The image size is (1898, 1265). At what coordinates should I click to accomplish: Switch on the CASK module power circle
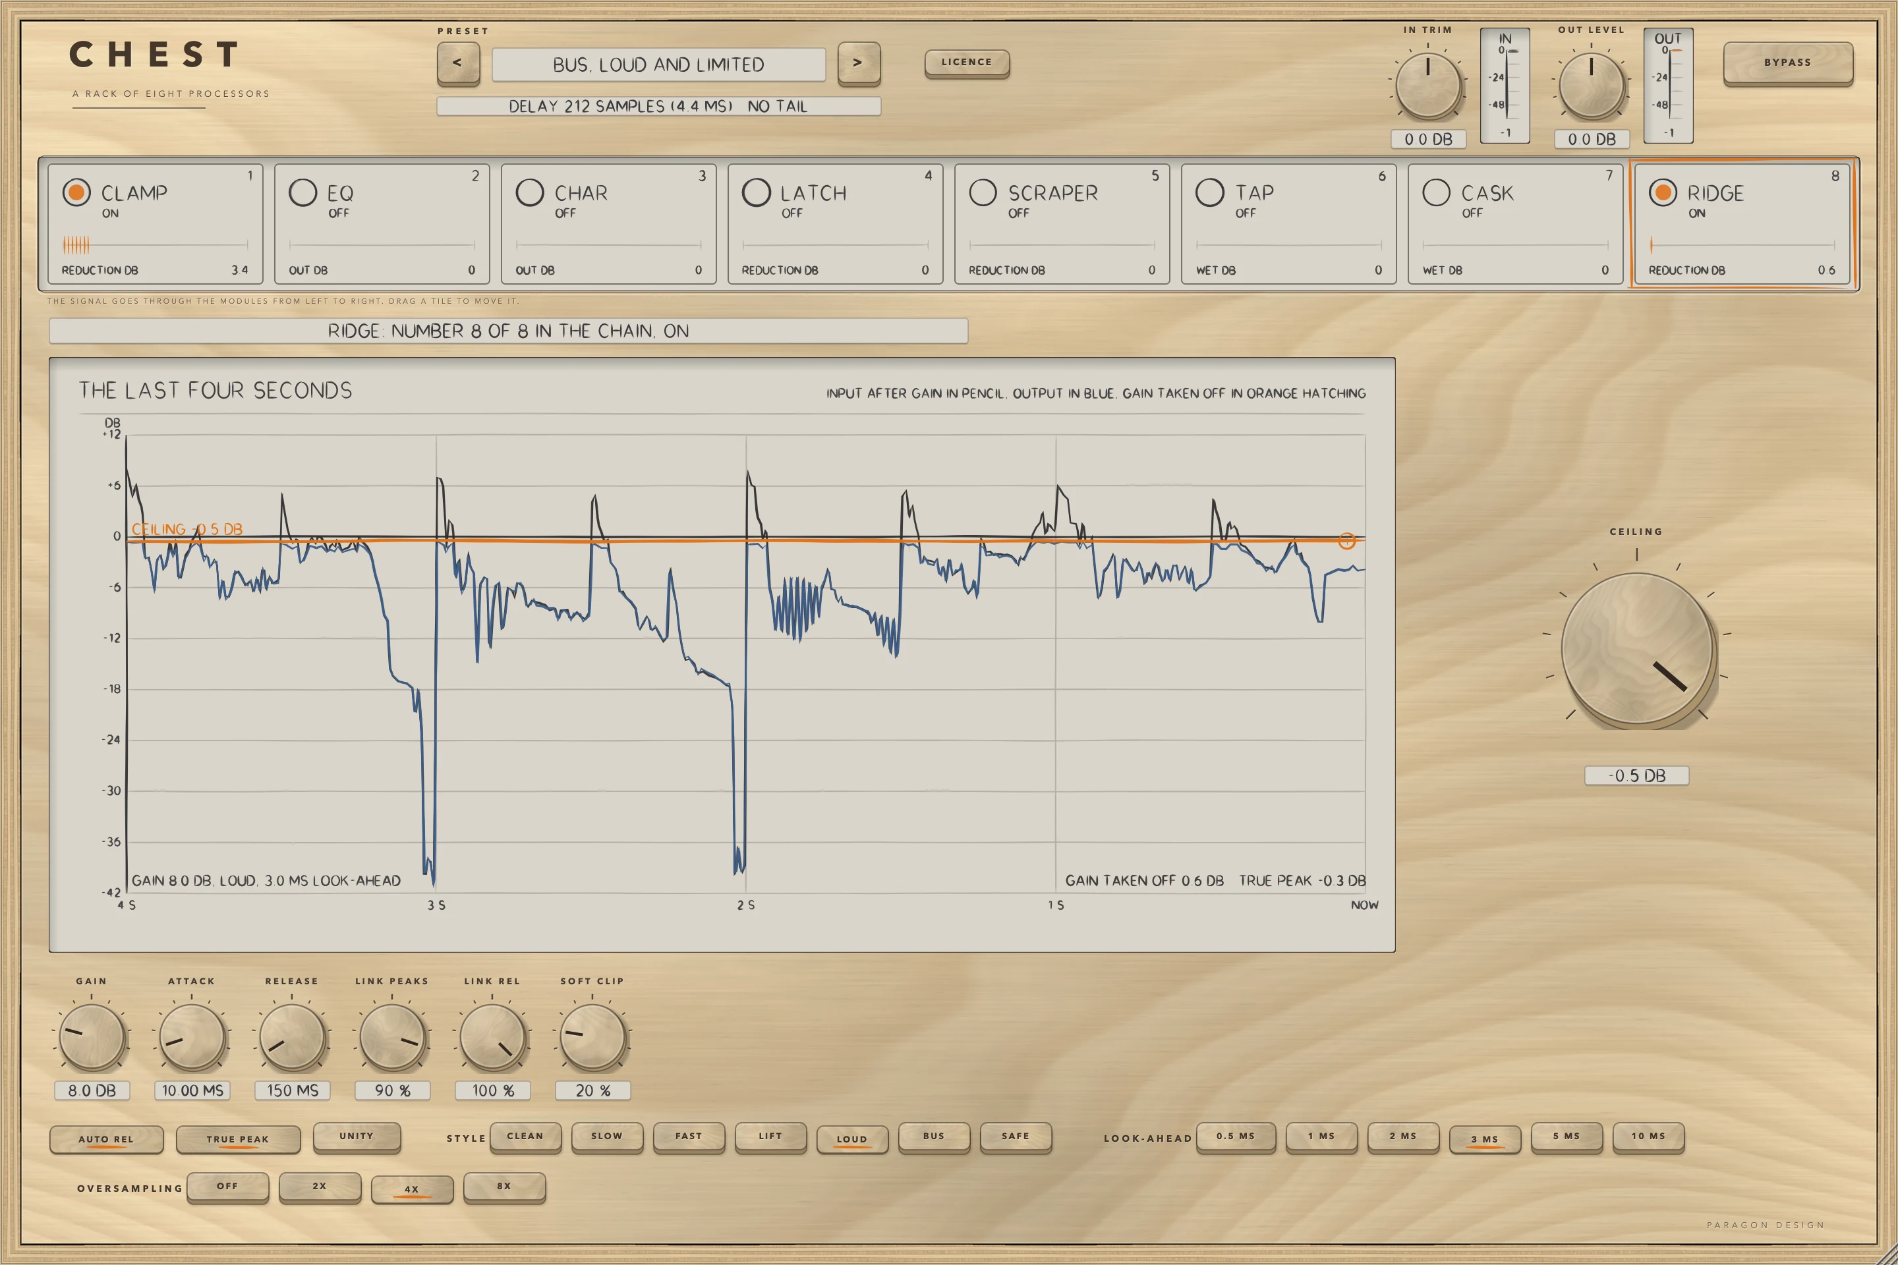click(x=1437, y=192)
